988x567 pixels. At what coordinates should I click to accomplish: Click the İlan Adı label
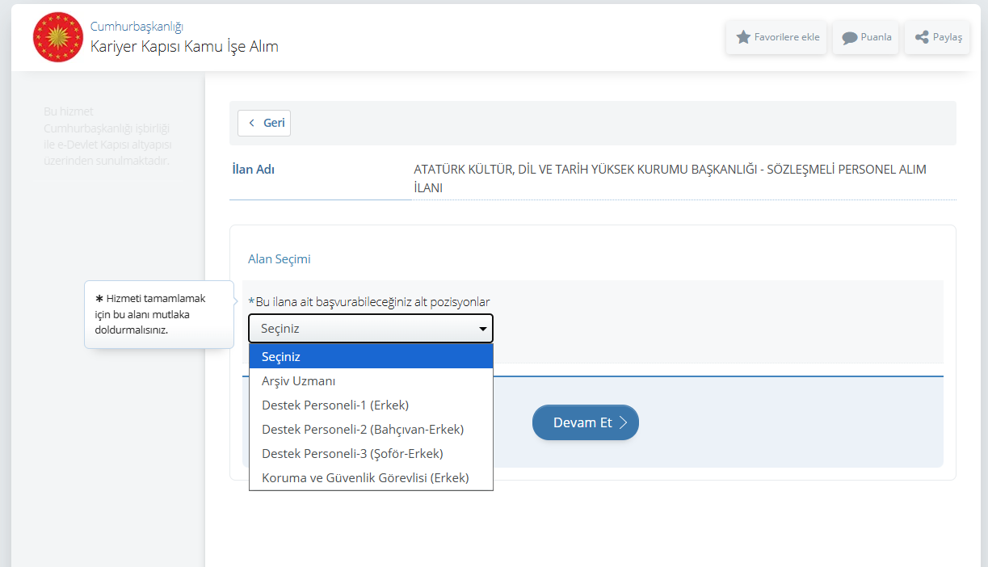click(x=253, y=170)
